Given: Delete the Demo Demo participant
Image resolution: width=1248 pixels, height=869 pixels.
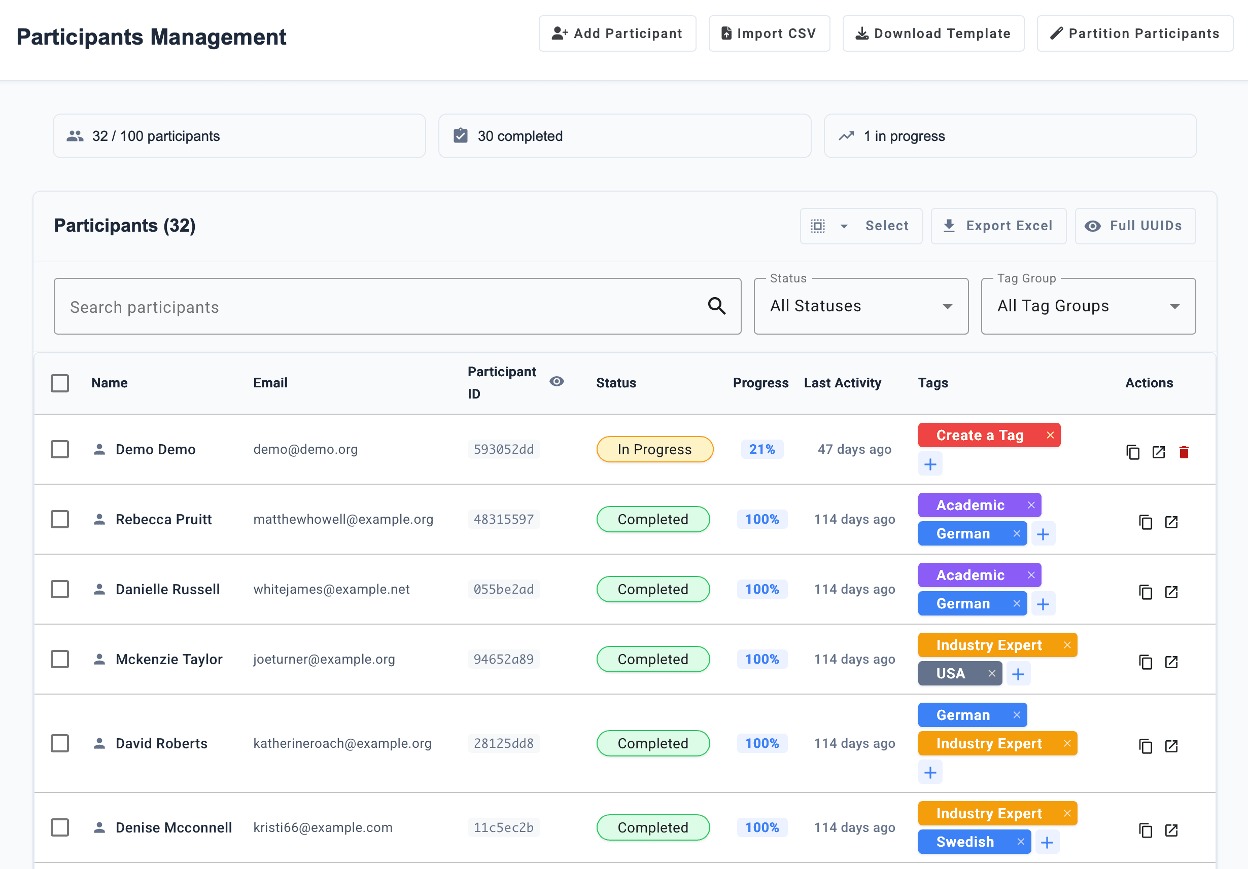Looking at the screenshot, I should (x=1184, y=452).
